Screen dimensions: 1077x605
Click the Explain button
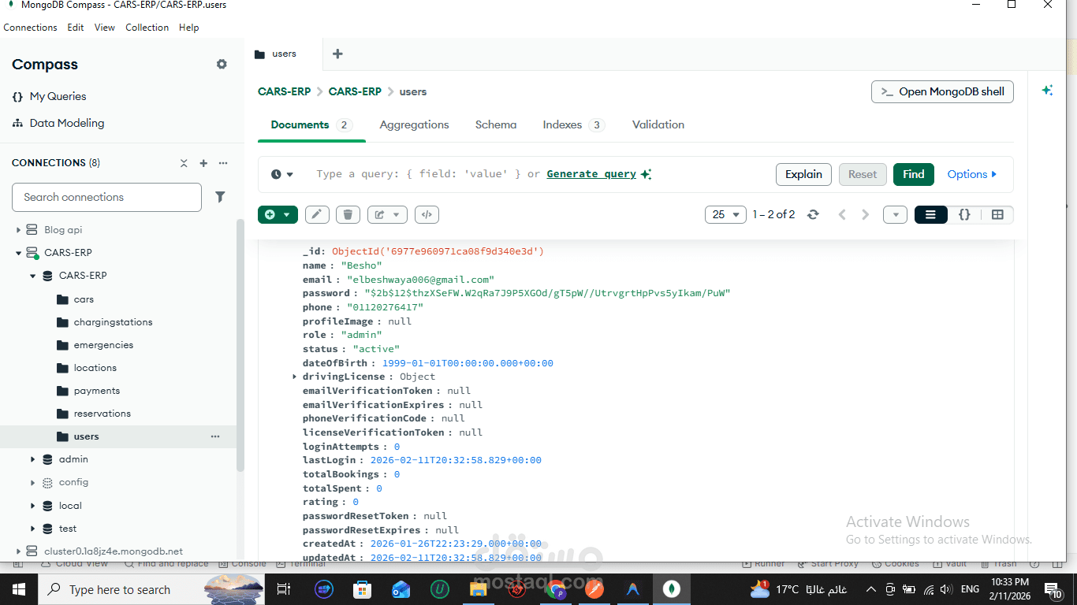803,174
